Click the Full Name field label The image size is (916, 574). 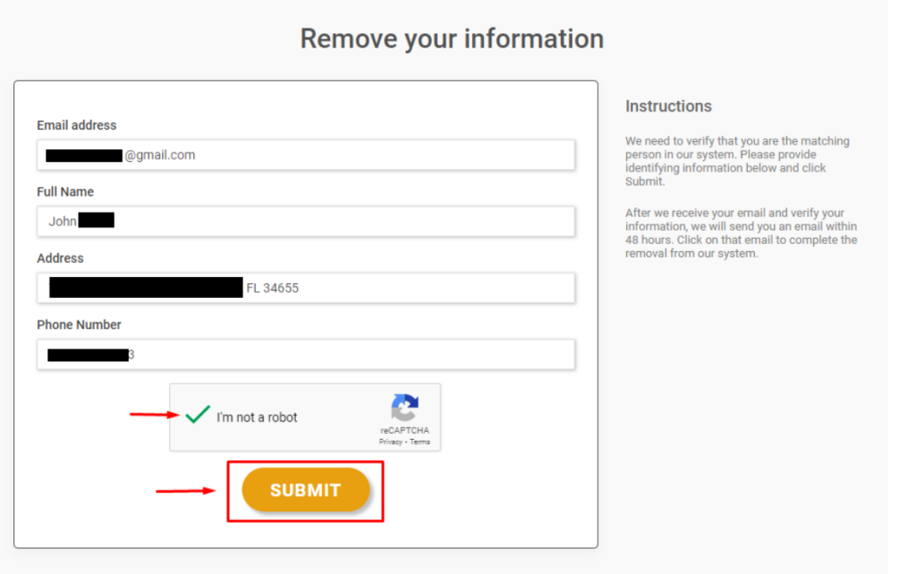[x=65, y=191]
